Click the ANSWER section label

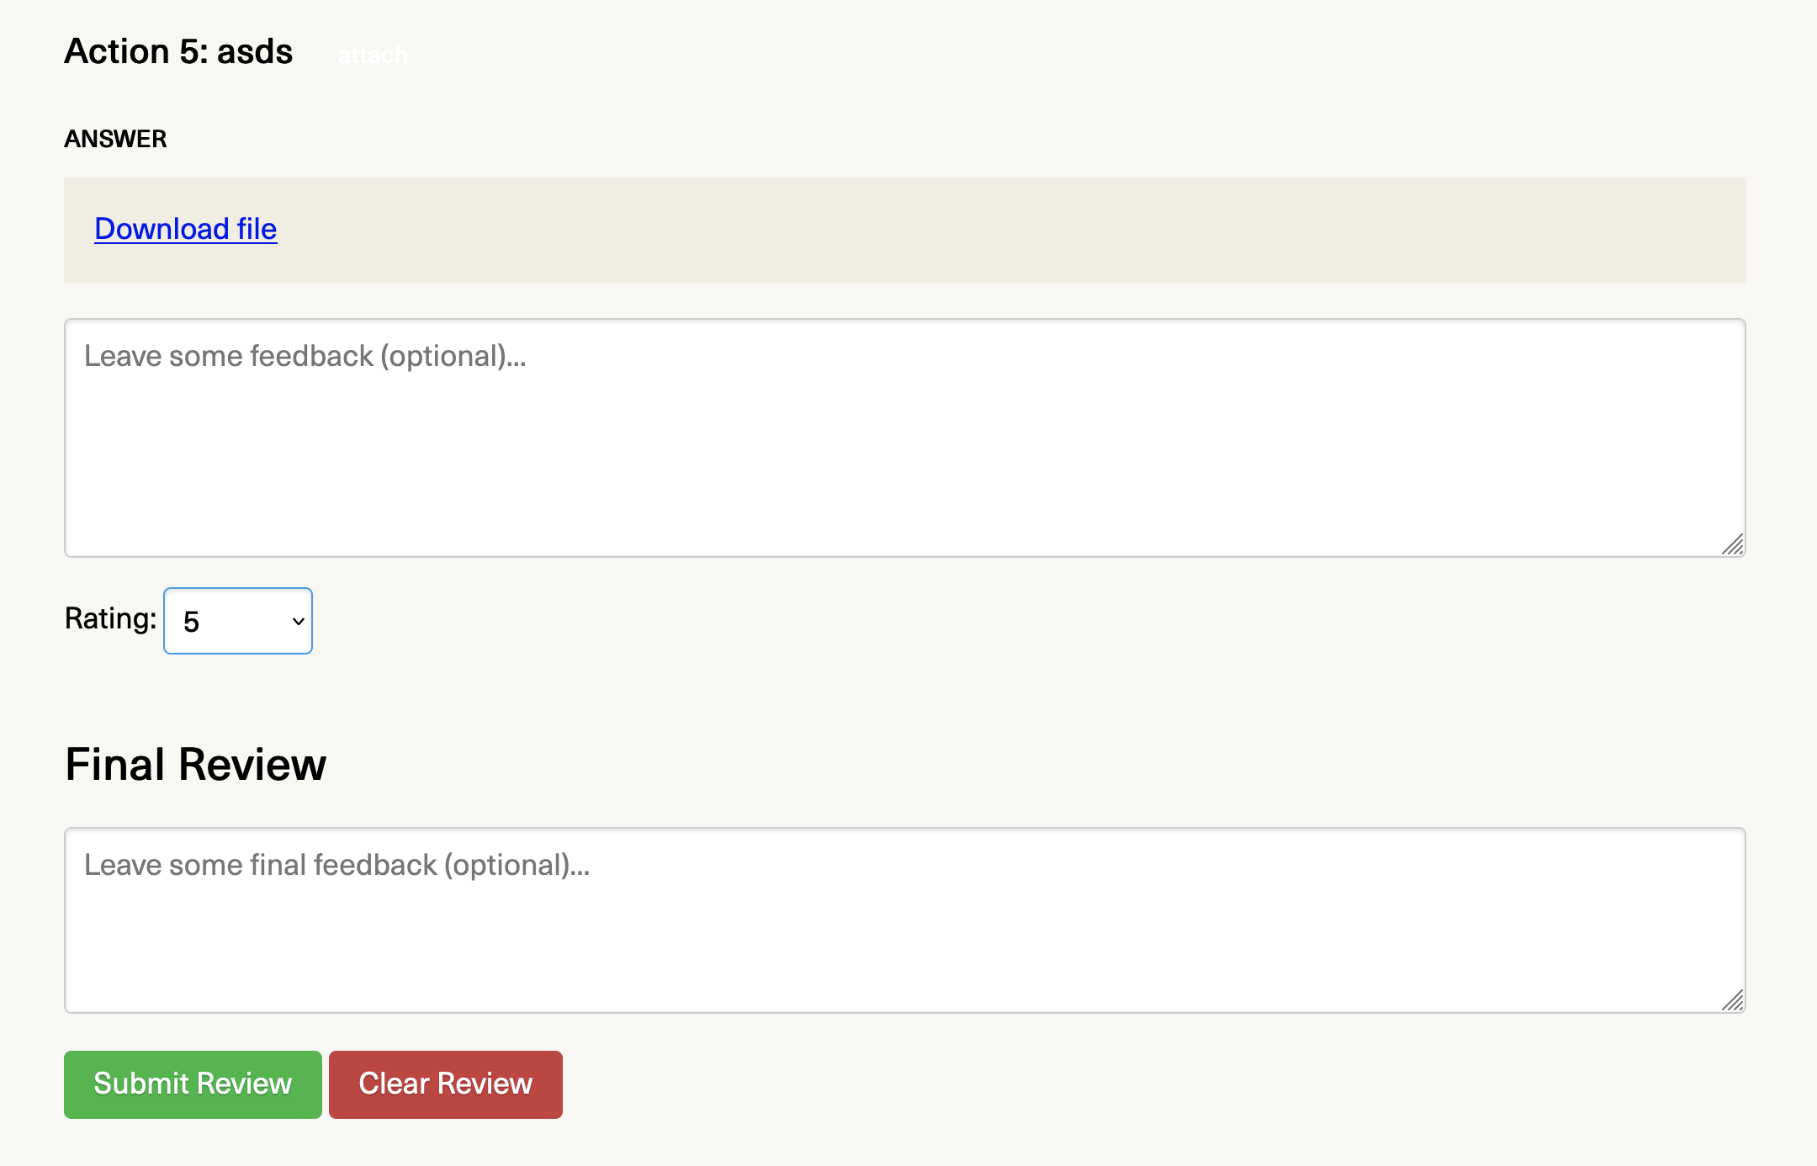pos(115,138)
